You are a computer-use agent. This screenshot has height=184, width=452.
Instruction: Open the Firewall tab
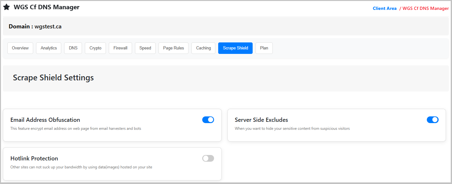click(120, 48)
